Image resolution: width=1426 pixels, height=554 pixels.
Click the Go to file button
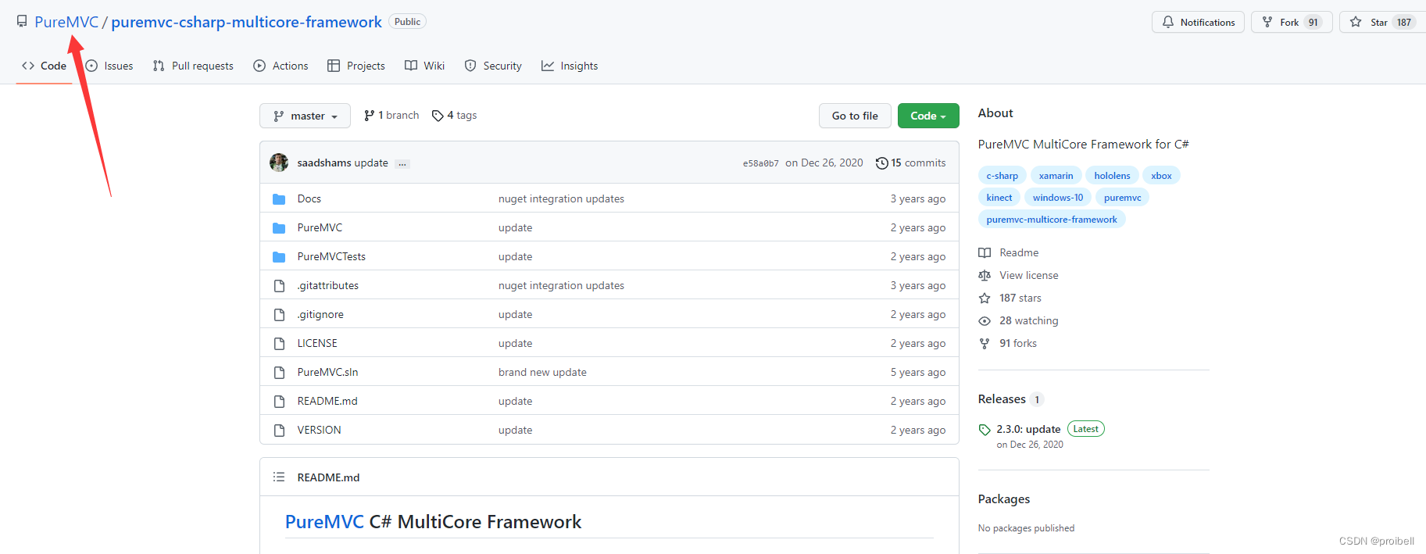(855, 116)
